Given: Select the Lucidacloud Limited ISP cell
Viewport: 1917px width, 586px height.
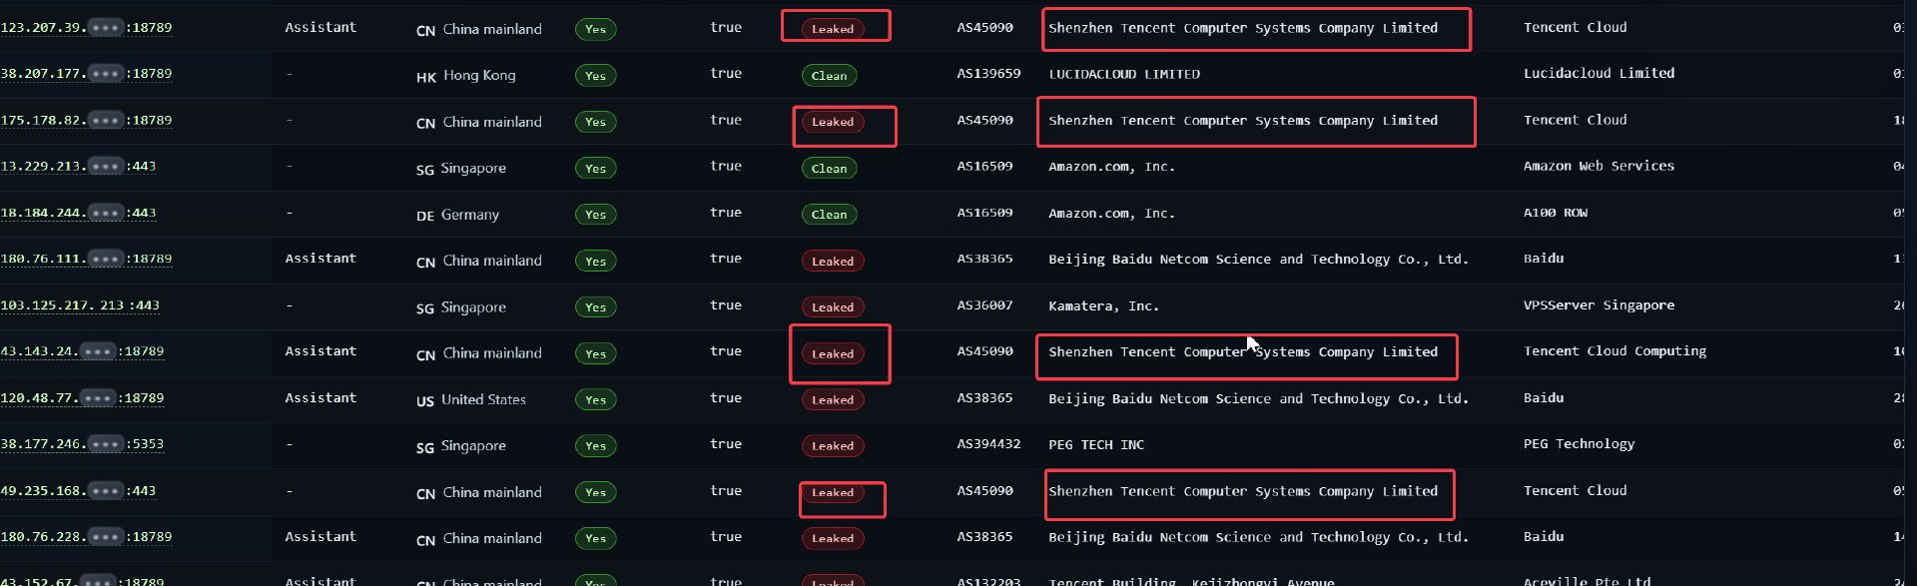Looking at the screenshot, I should pyautogui.click(x=1598, y=74).
